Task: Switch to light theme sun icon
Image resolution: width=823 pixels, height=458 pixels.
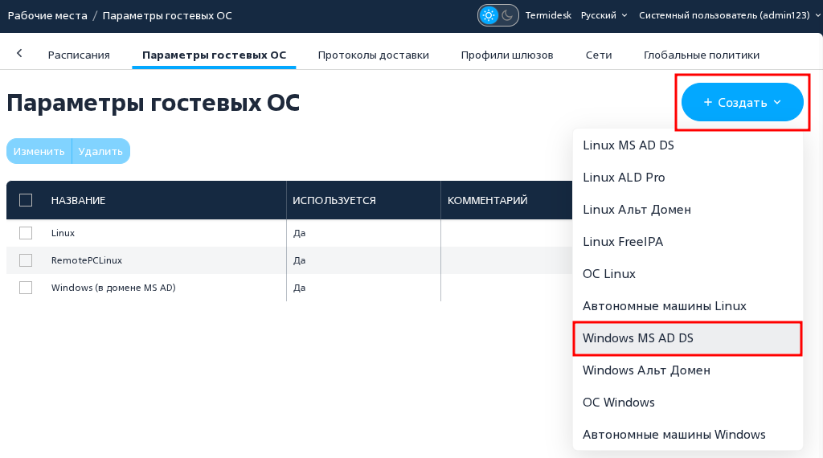Action: 489,15
